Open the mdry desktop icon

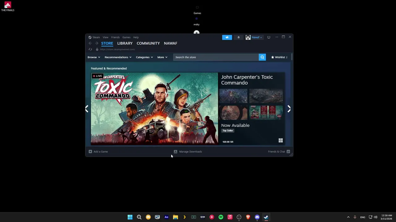tap(196, 21)
